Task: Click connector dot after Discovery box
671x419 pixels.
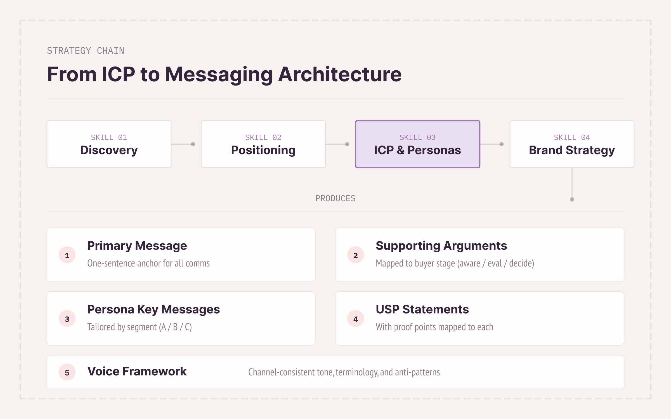Action: 193,144
